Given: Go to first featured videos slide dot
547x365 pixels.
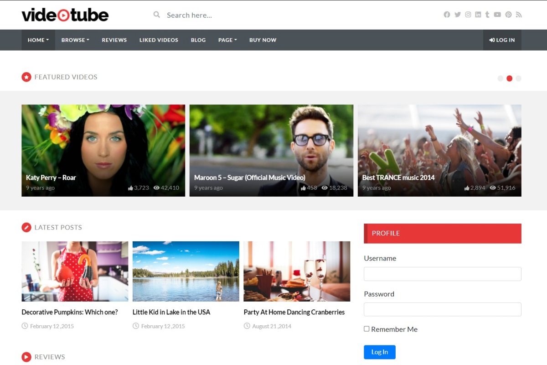Looking at the screenshot, I should (x=500, y=78).
